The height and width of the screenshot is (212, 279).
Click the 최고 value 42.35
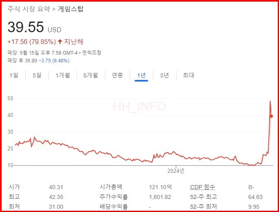[x=56, y=197]
